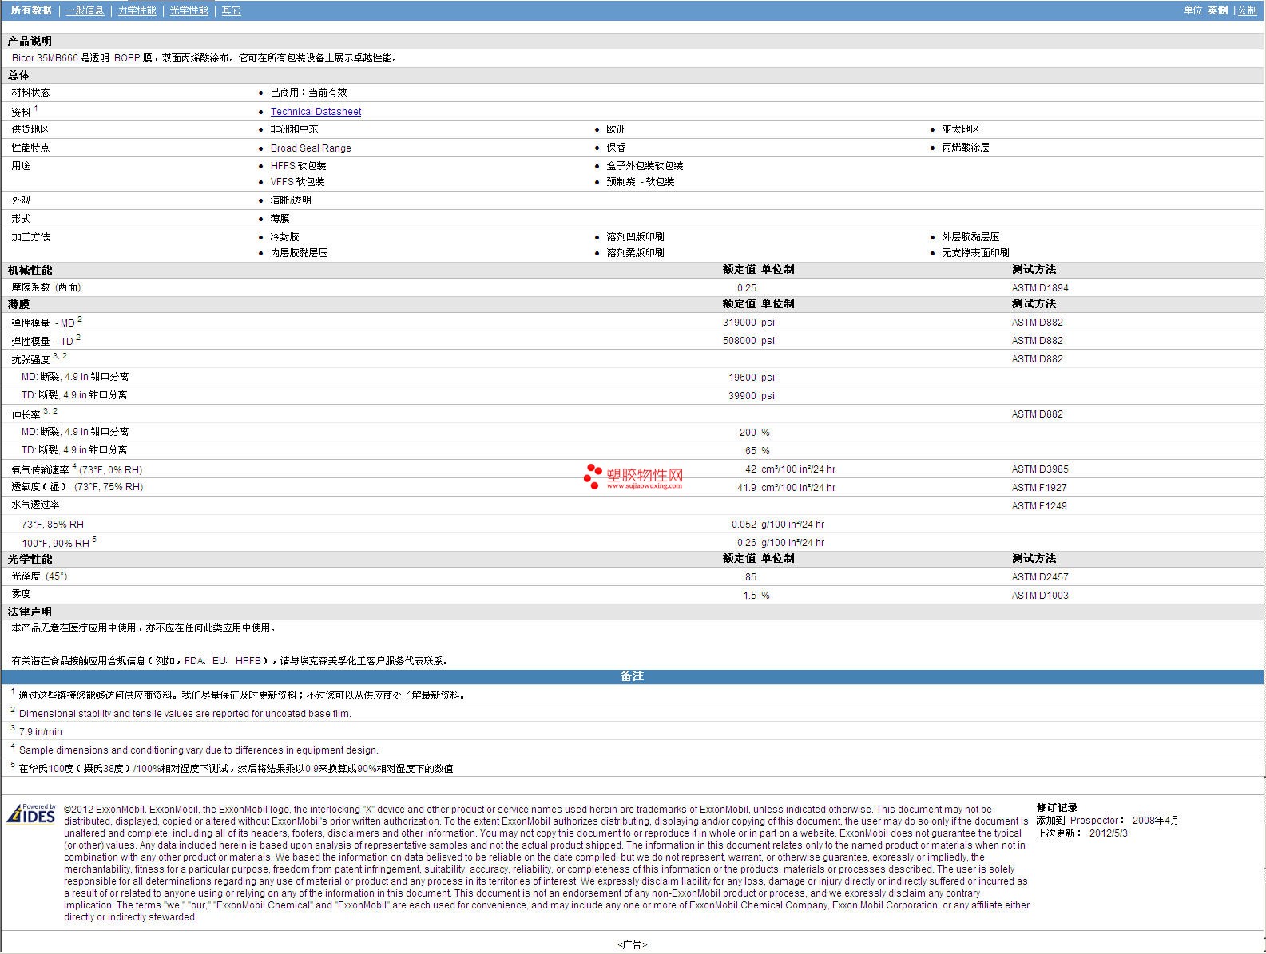Select the 508000 psi TD modulus value
Viewport: 1266px width, 954px height.
click(x=748, y=341)
